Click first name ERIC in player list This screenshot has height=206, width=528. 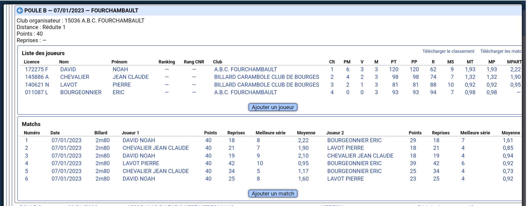point(119,92)
